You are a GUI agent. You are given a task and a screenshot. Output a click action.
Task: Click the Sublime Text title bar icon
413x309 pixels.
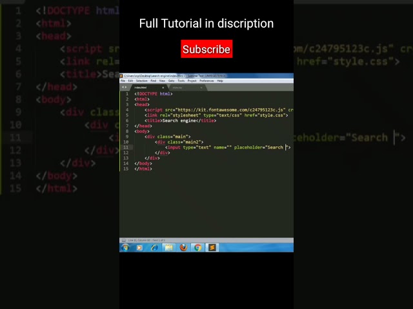121,76
